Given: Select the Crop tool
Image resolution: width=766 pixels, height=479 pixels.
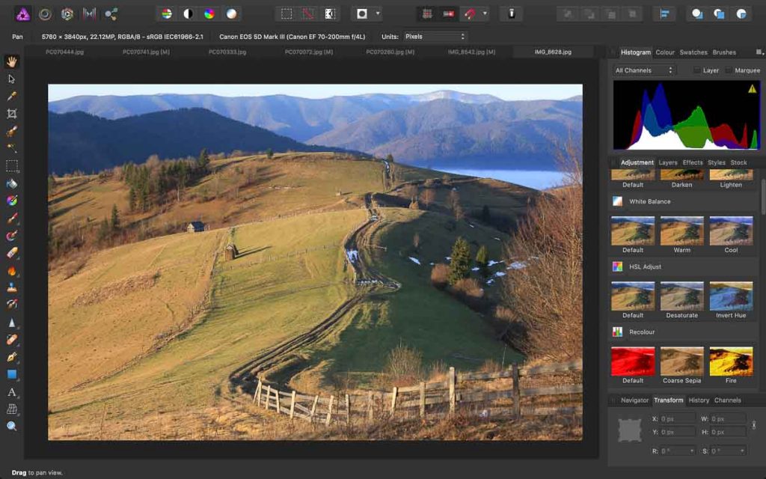Looking at the screenshot, I should tap(12, 114).
